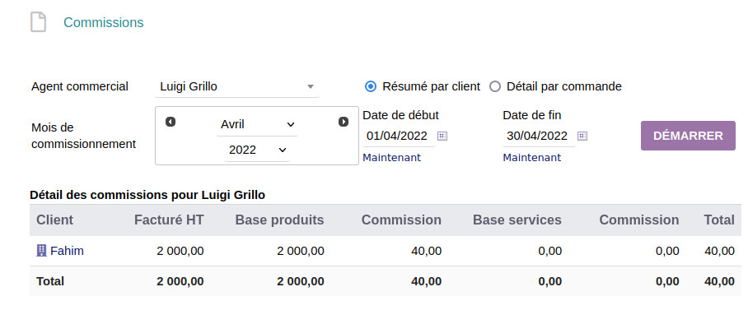748x310 pixels.
Task: Open the Fahim client link
Action: click(68, 251)
